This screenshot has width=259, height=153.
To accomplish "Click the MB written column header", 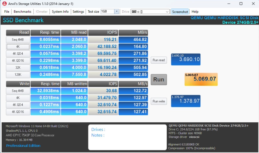I will tap(74, 84).
